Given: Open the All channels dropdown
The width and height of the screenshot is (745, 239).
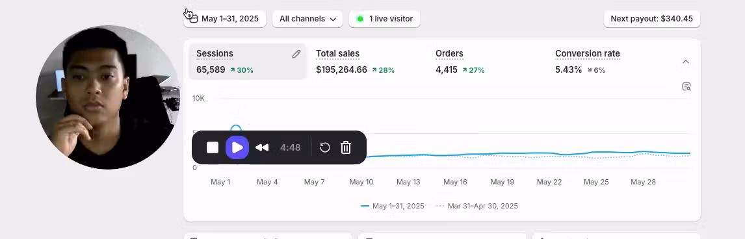Looking at the screenshot, I should pyautogui.click(x=307, y=19).
